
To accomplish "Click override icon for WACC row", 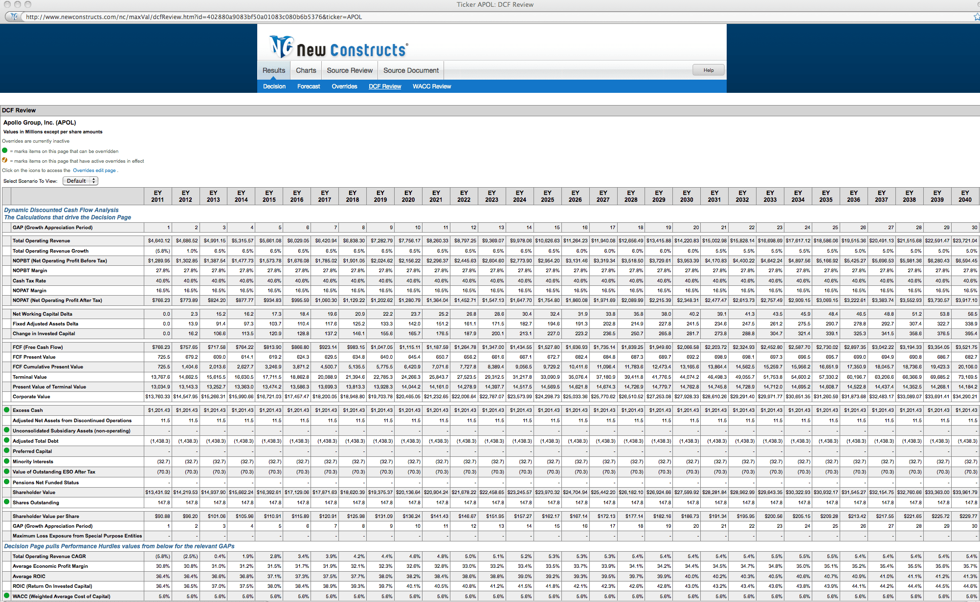I will [6, 596].
